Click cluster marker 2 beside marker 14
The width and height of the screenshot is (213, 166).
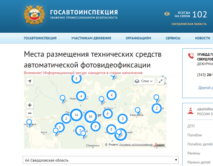(66, 119)
